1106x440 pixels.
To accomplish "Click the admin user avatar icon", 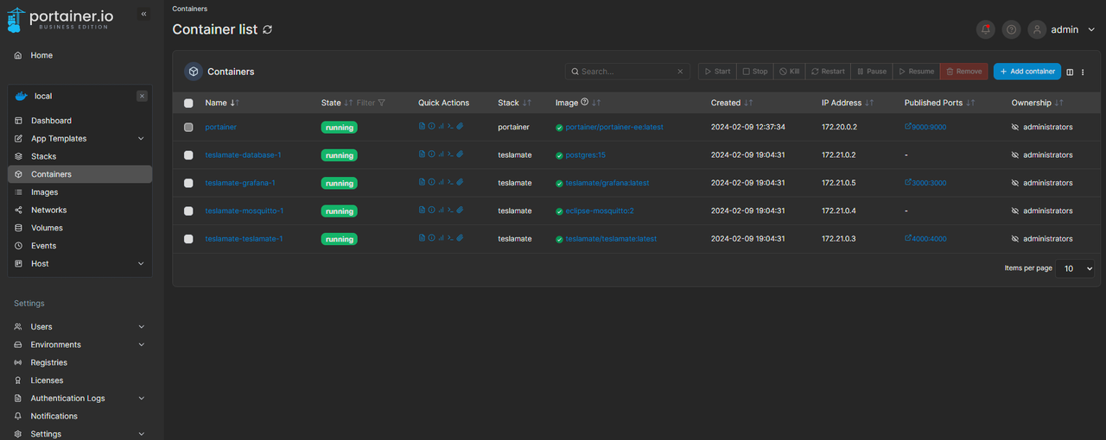I will tap(1037, 29).
